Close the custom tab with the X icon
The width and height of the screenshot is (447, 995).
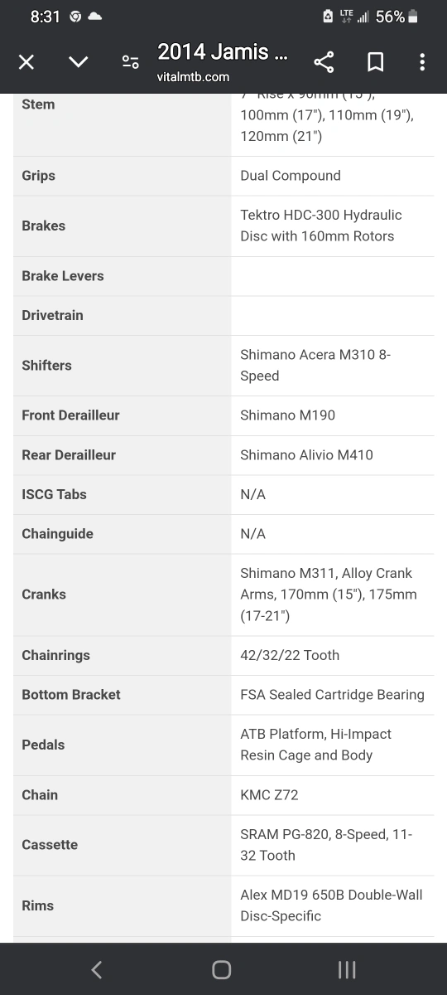tap(26, 62)
